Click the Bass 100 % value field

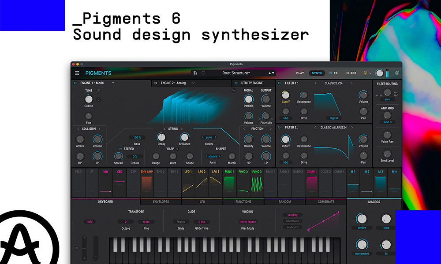pos(137,137)
